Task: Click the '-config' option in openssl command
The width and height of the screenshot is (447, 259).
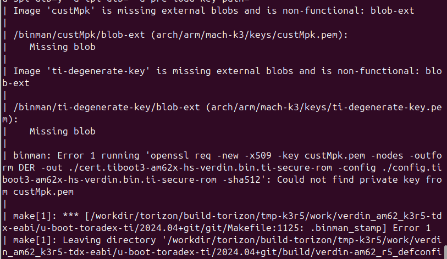Action: coord(357,168)
